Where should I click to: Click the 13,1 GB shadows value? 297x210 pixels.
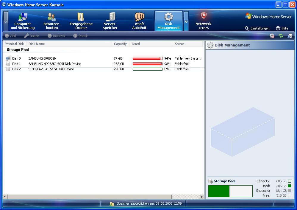[281, 191]
